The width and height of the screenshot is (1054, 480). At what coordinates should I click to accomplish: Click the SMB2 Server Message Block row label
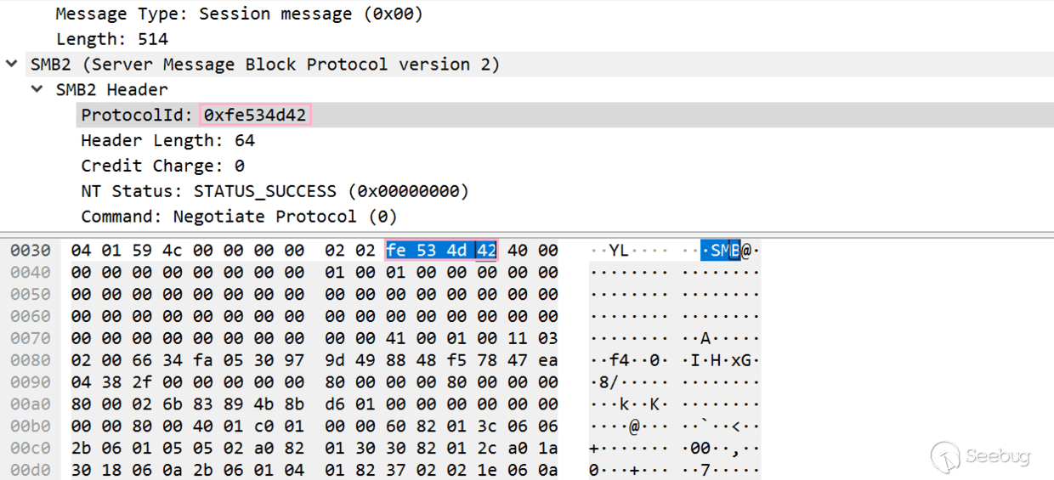265,65
